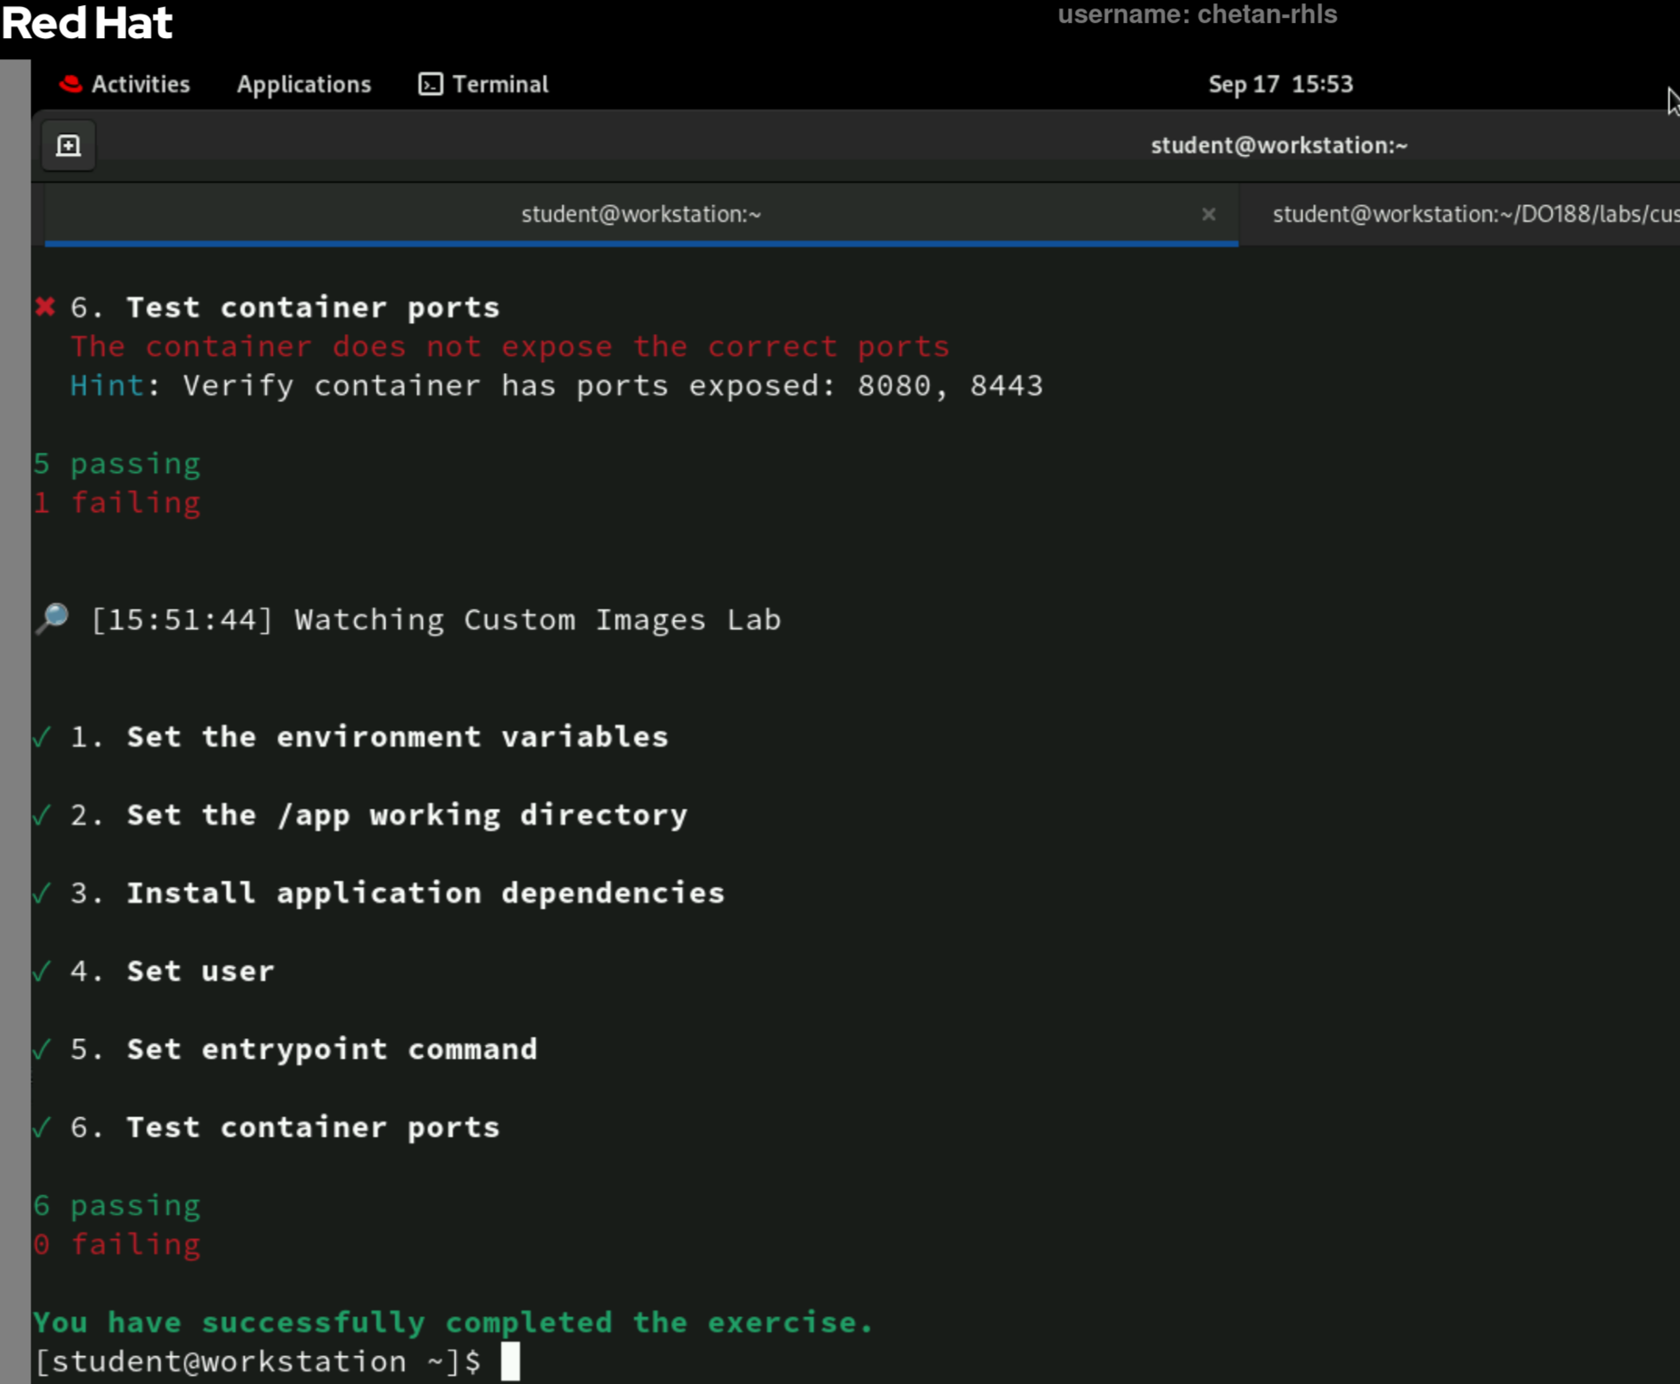1680x1384 pixels.
Task: Click the student@workstation:~ window title bar
Action: coord(1279,144)
